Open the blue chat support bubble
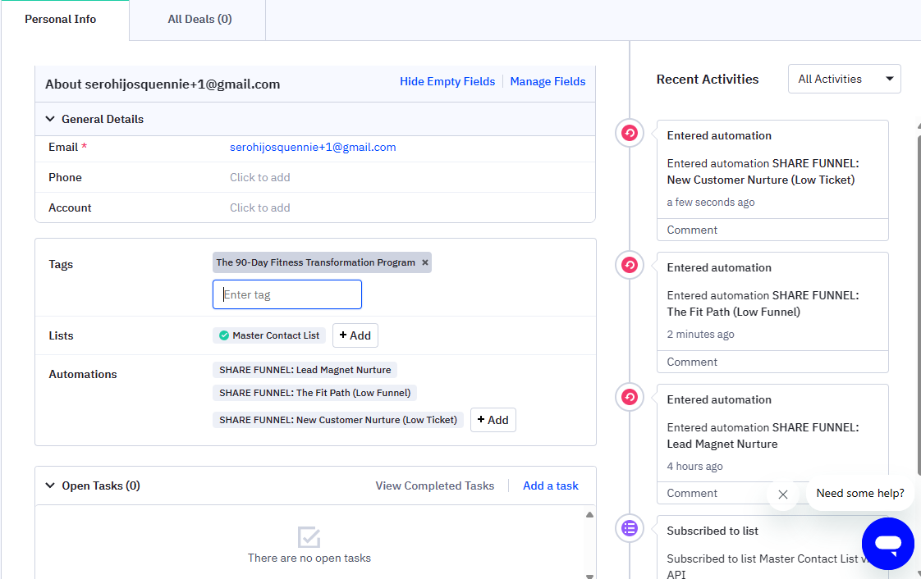This screenshot has width=921, height=579. [888, 543]
